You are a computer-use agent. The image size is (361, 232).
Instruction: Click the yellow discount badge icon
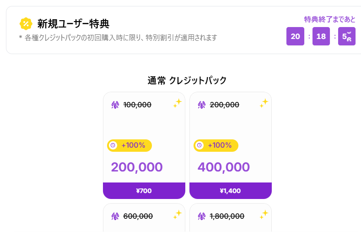click(x=26, y=23)
